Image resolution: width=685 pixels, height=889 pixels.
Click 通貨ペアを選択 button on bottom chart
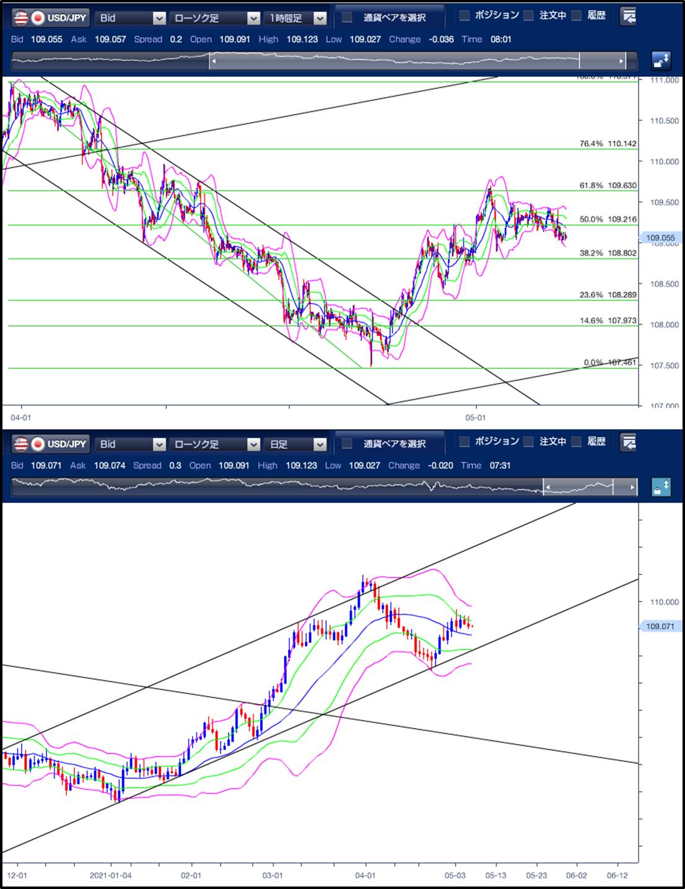pyautogui.click(x=389, y=444)
